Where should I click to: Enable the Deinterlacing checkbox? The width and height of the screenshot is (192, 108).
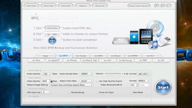click(x=69, y=92)
